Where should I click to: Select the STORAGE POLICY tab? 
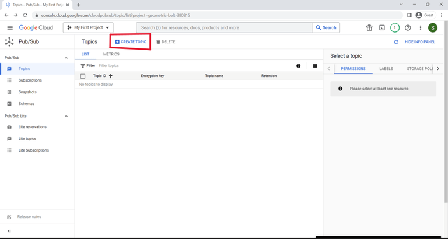420,69
